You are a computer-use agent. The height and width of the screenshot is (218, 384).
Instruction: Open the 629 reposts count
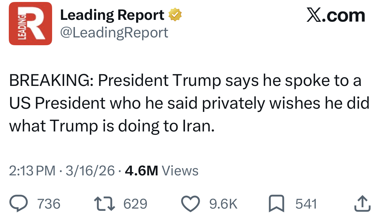coord(135,204)
